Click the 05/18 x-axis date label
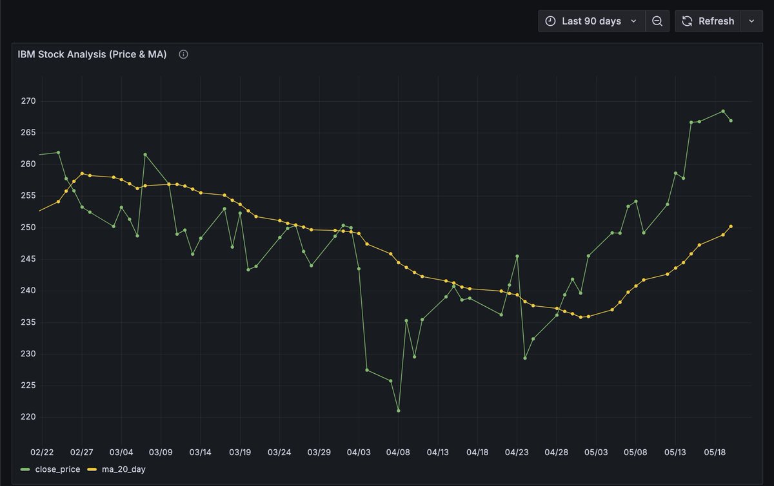The height and width of the screenshot is (486, 774). pyautogui.click(x=715, y=452)
